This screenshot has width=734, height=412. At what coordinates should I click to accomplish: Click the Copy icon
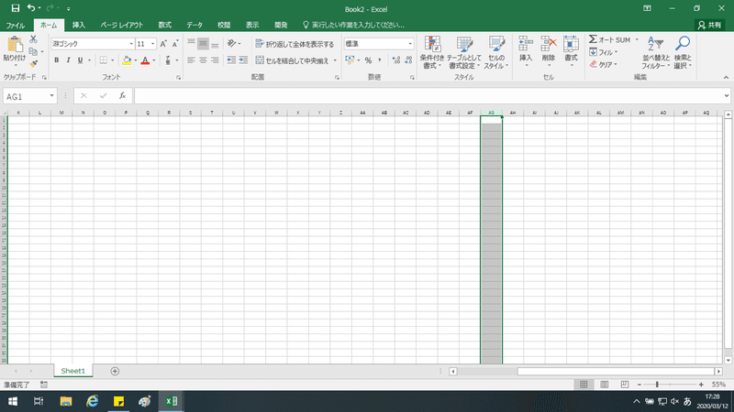(33, 51)
